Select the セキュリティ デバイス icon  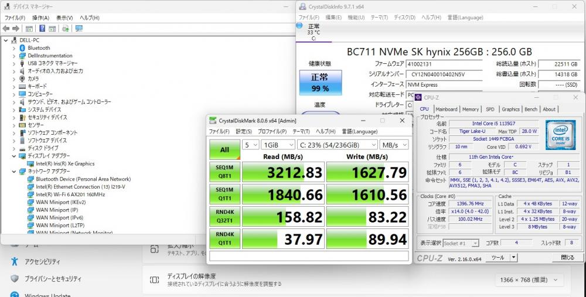pos(22,117)
